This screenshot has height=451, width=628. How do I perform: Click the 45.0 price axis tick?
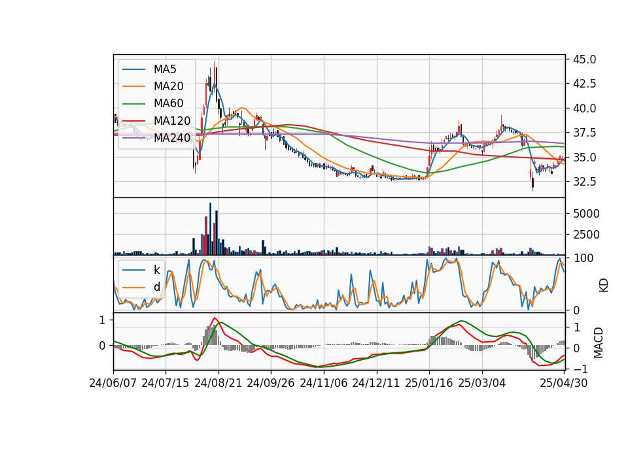click(585, 59)
